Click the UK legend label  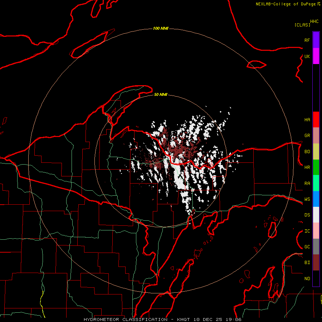point(307,56)
